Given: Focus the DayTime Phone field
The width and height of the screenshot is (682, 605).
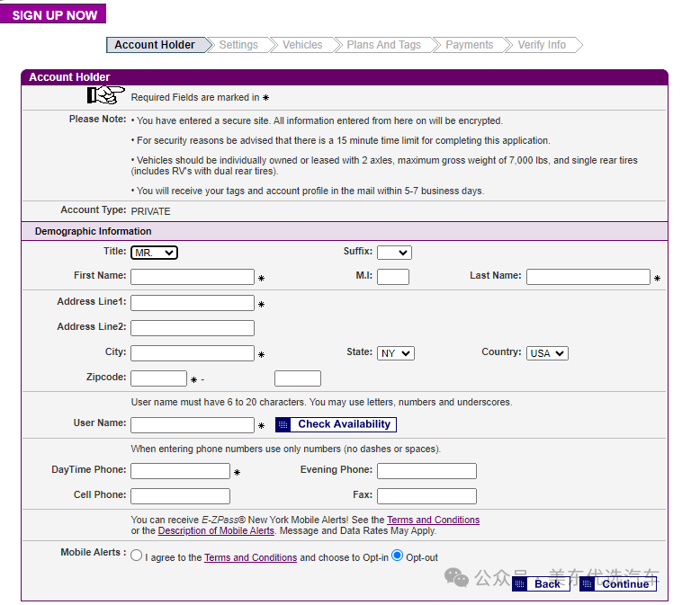Looking at the screenshot, I should pyautogui.click(x=180, y=471).
